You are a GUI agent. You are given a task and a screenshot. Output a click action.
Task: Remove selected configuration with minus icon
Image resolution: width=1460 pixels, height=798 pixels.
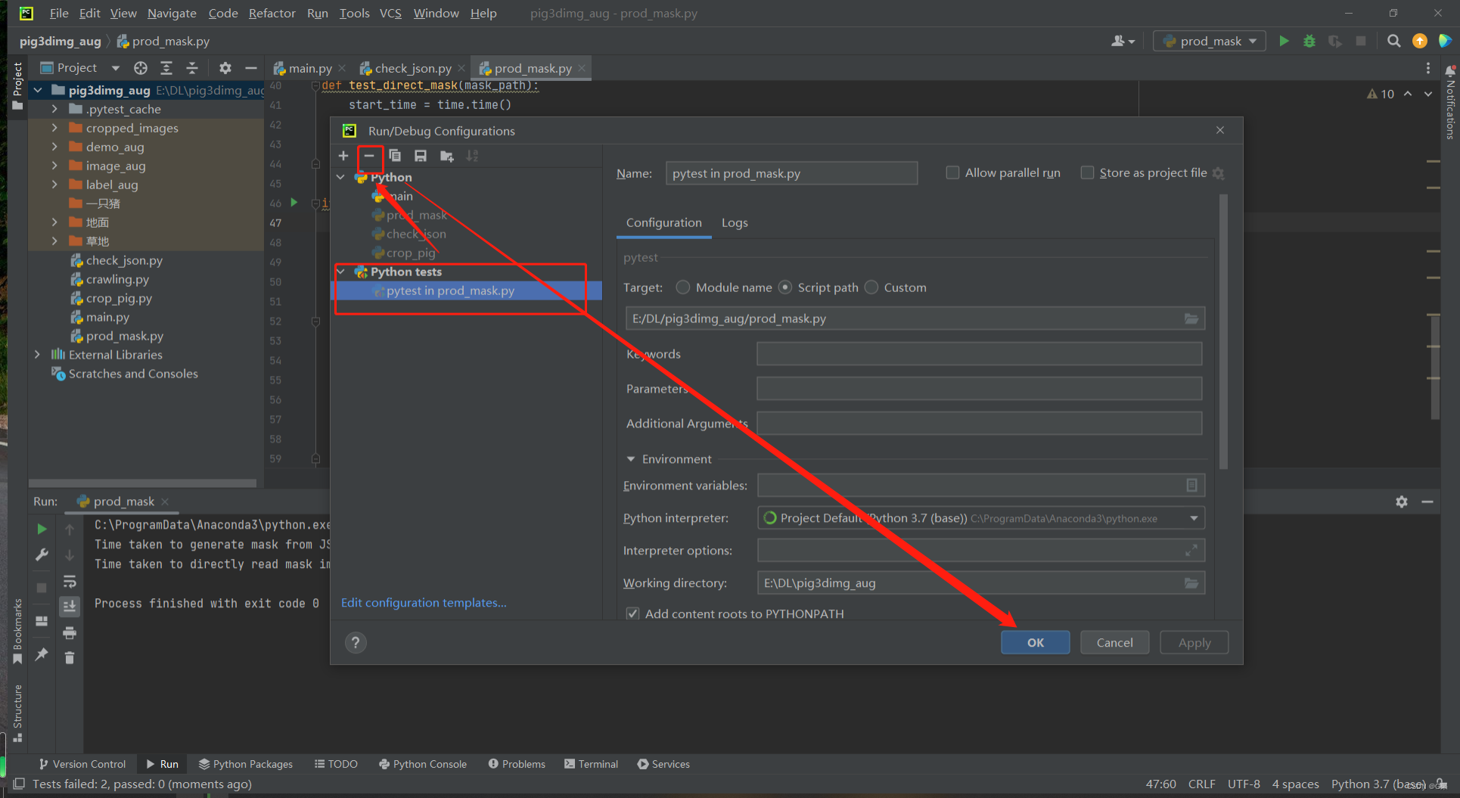point(369,156)
